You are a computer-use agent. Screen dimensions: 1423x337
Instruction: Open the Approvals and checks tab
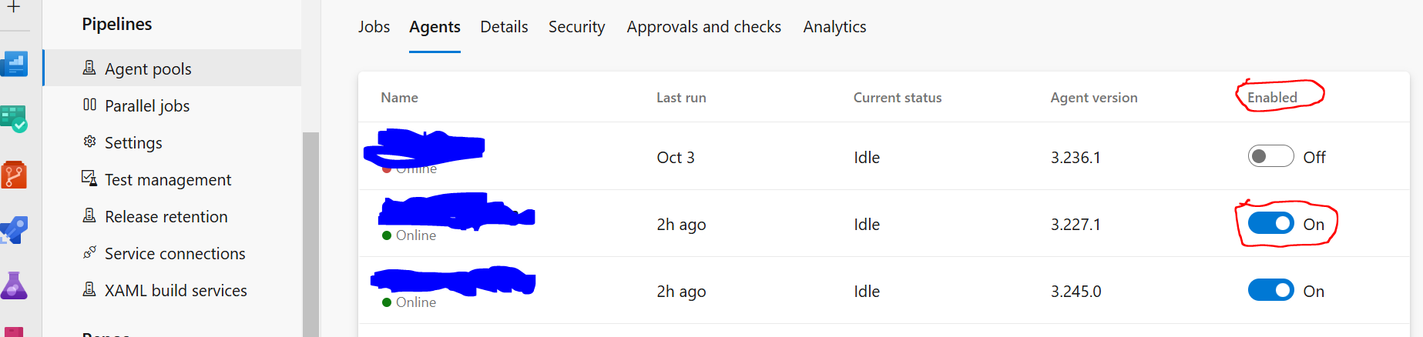[x=703, y=27]
